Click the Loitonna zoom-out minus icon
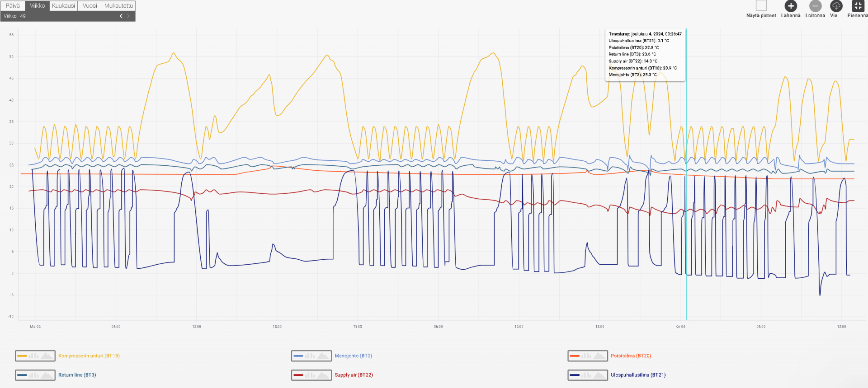The height and width of the screenshot is (388, 868). click(x=815, y=6)
